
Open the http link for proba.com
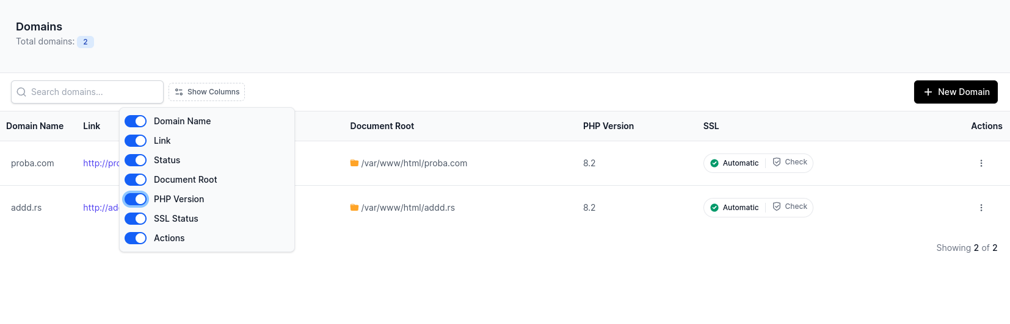101,163
